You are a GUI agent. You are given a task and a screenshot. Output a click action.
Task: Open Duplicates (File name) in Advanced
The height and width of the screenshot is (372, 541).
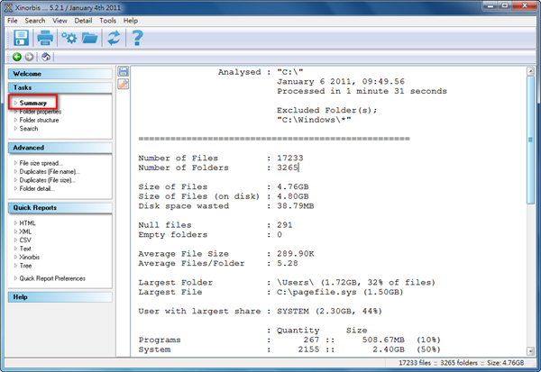(x=50, y=171)
